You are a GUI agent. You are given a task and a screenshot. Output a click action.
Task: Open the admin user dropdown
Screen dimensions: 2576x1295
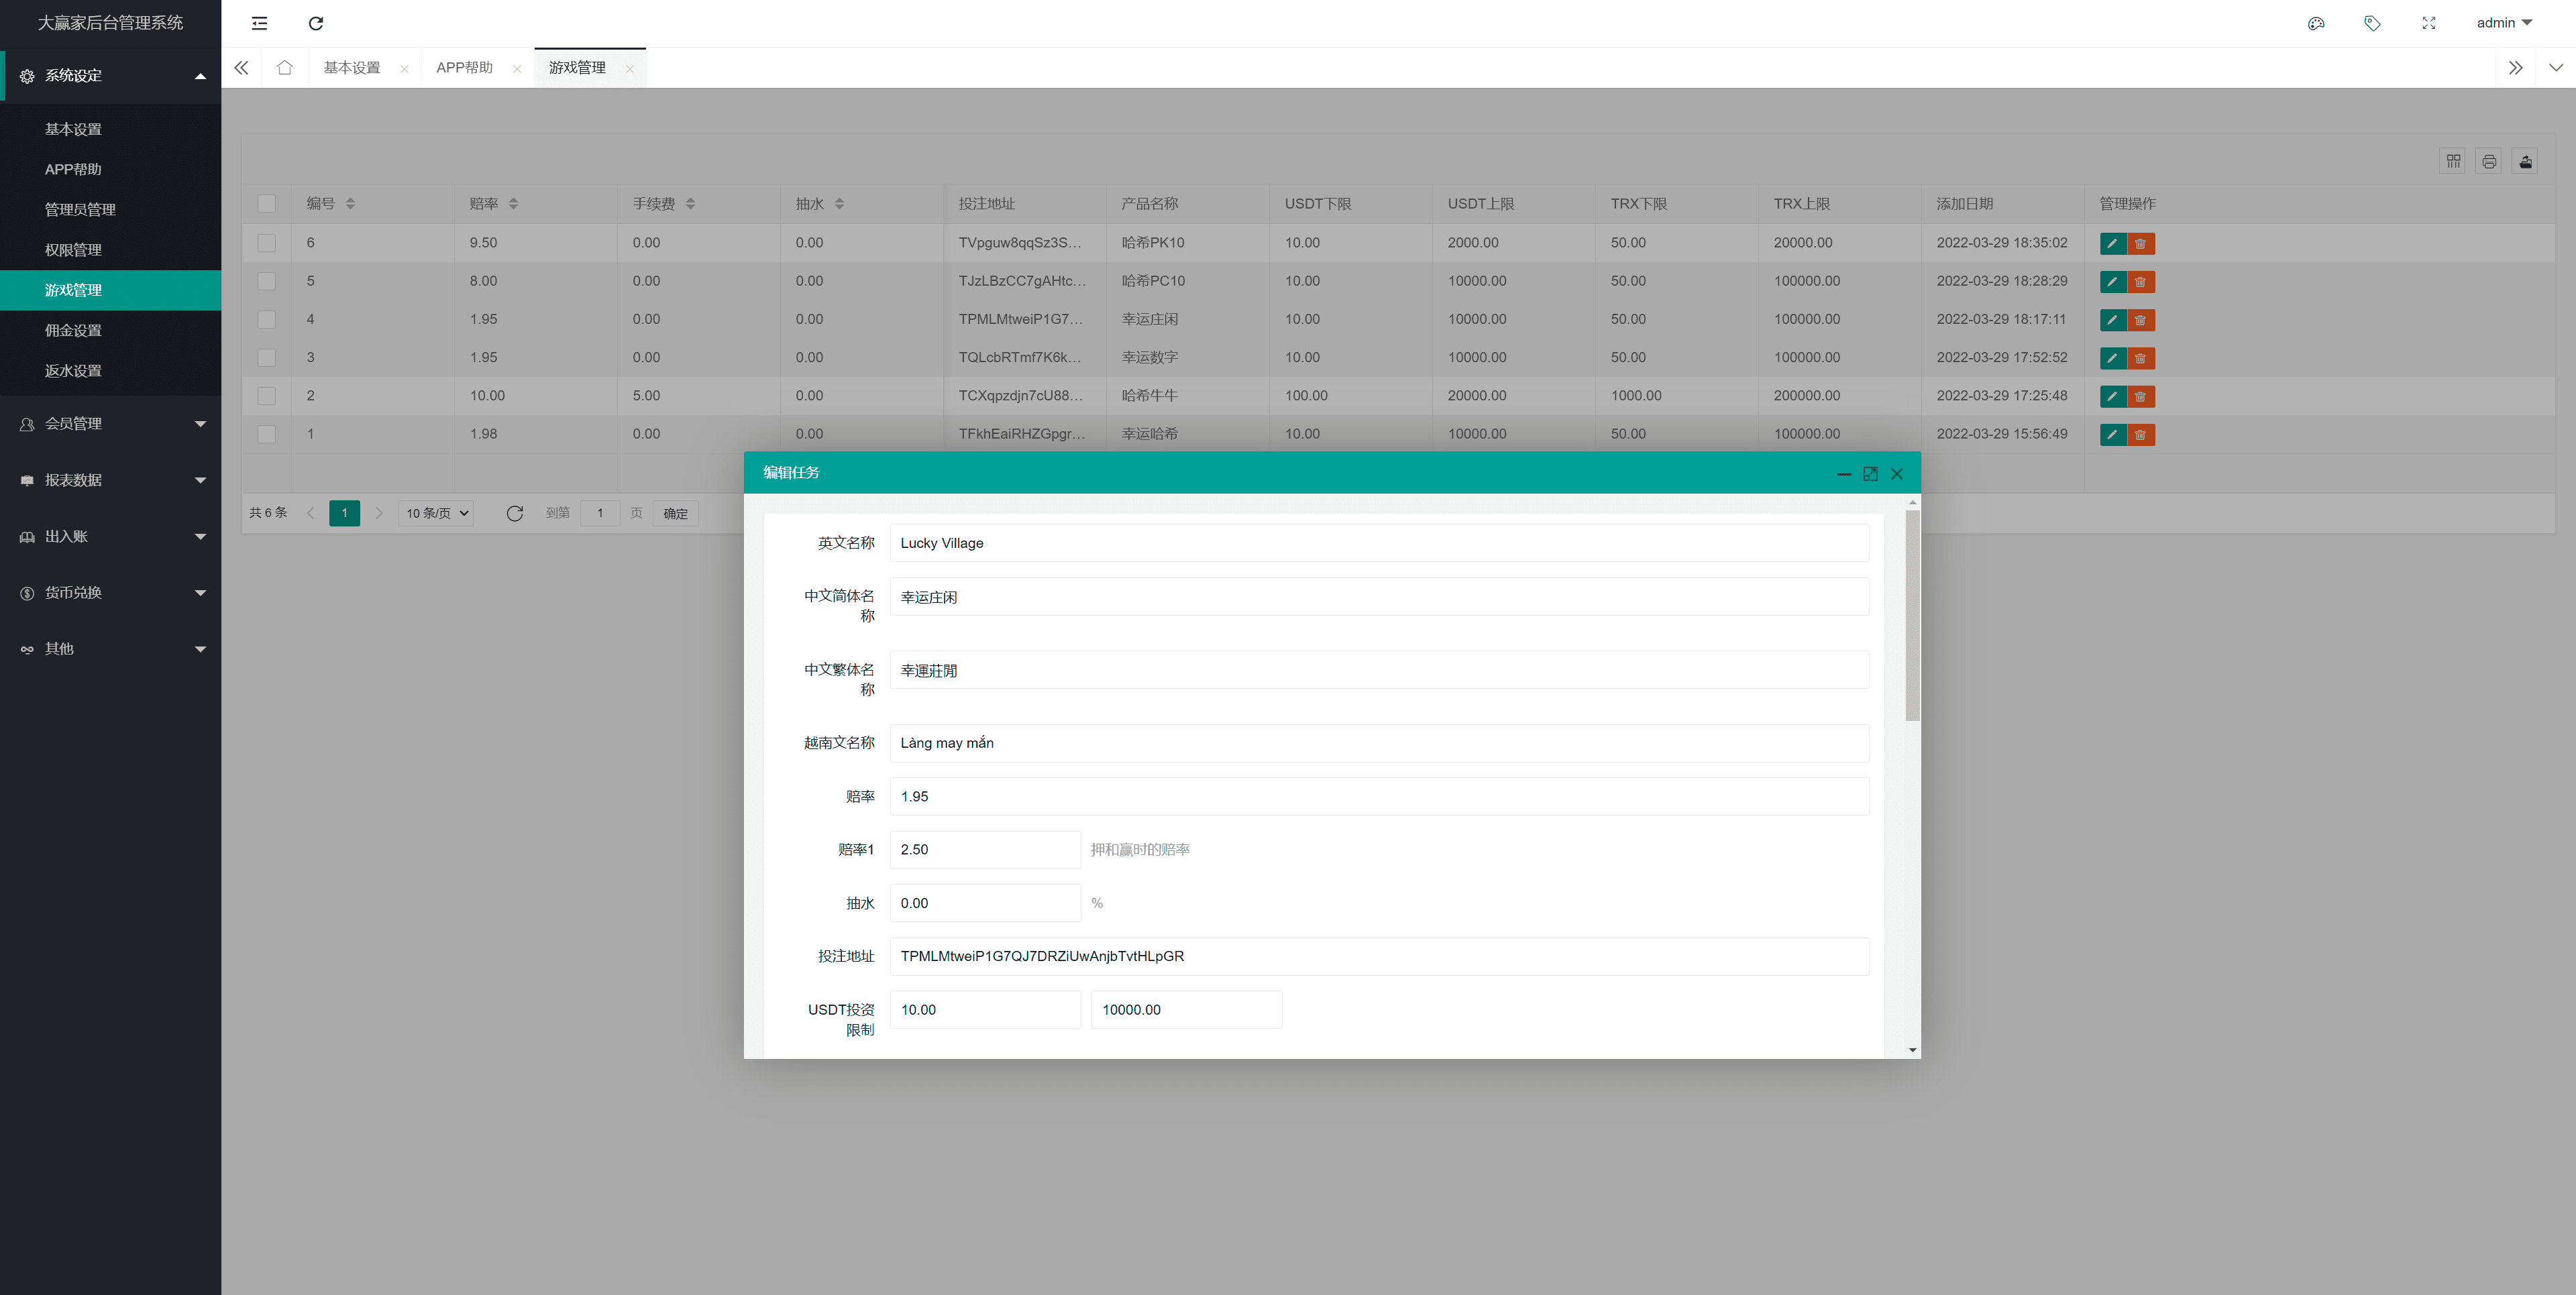[x=2503, y=23]
